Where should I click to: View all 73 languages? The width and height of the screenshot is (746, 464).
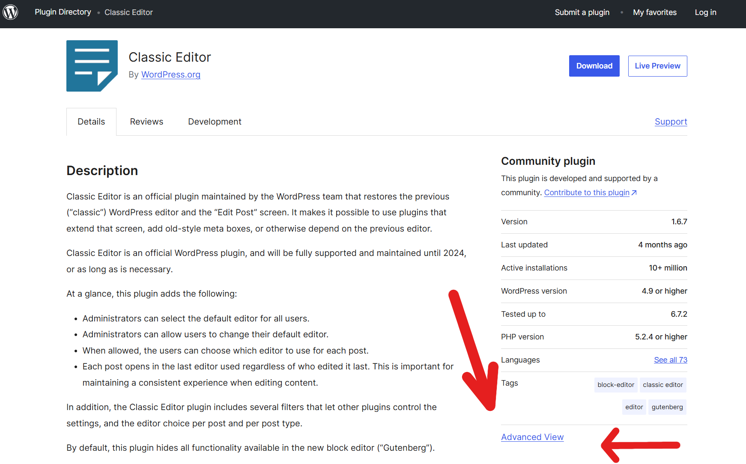(x=671, y=360)
